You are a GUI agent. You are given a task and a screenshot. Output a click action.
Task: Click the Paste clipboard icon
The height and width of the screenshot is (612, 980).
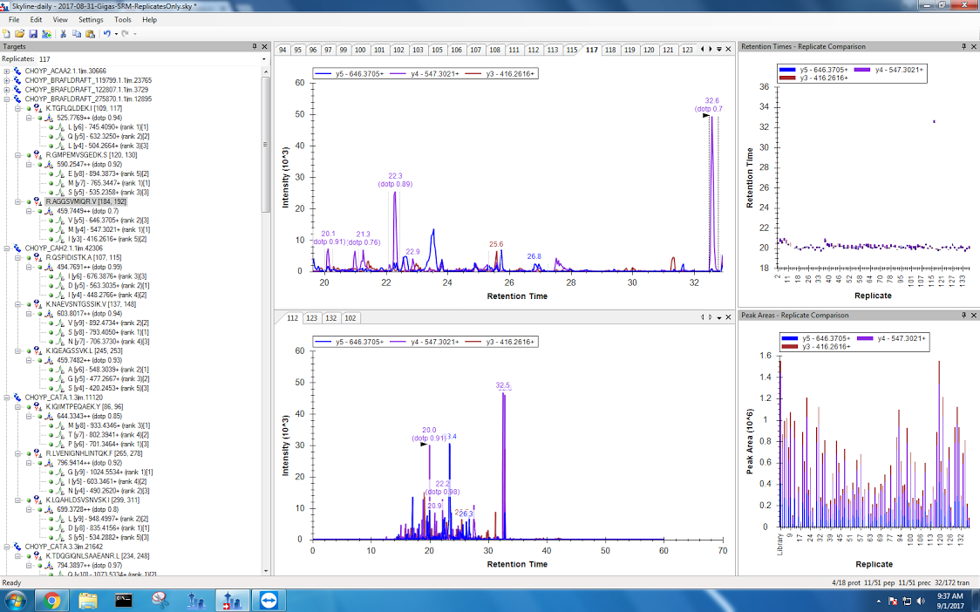tap(90, 33)
